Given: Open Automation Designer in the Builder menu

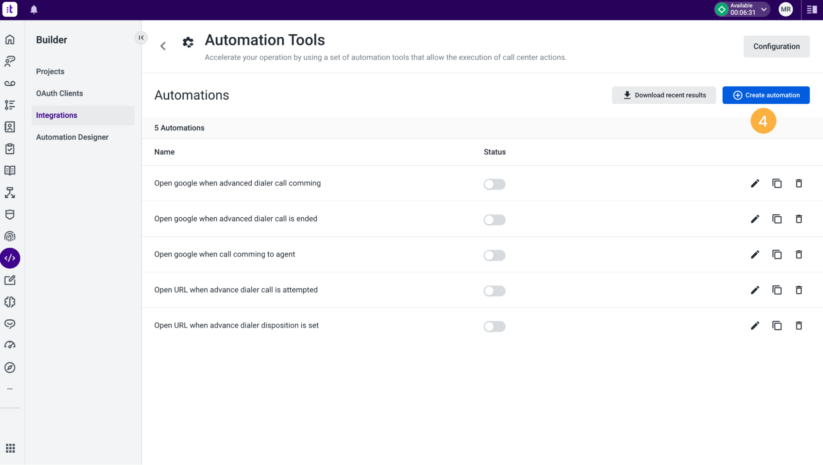Looking at the screenshot, I should click(x=72, y=137).
